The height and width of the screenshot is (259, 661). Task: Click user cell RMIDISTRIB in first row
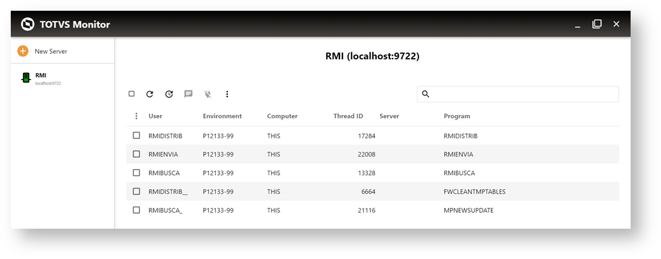pyautogui.click(x=165, y=136)
